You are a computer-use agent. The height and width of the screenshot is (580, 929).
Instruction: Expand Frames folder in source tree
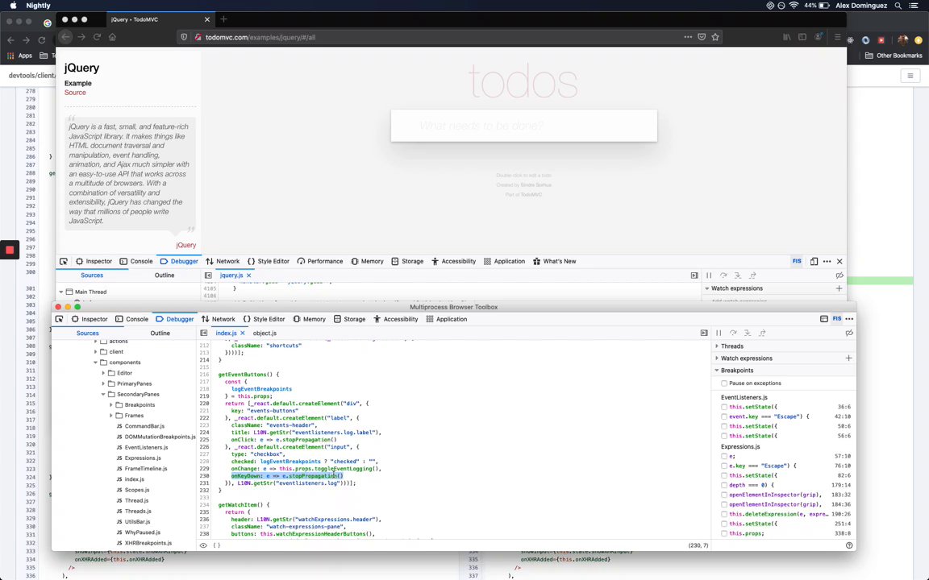(111, 416)
